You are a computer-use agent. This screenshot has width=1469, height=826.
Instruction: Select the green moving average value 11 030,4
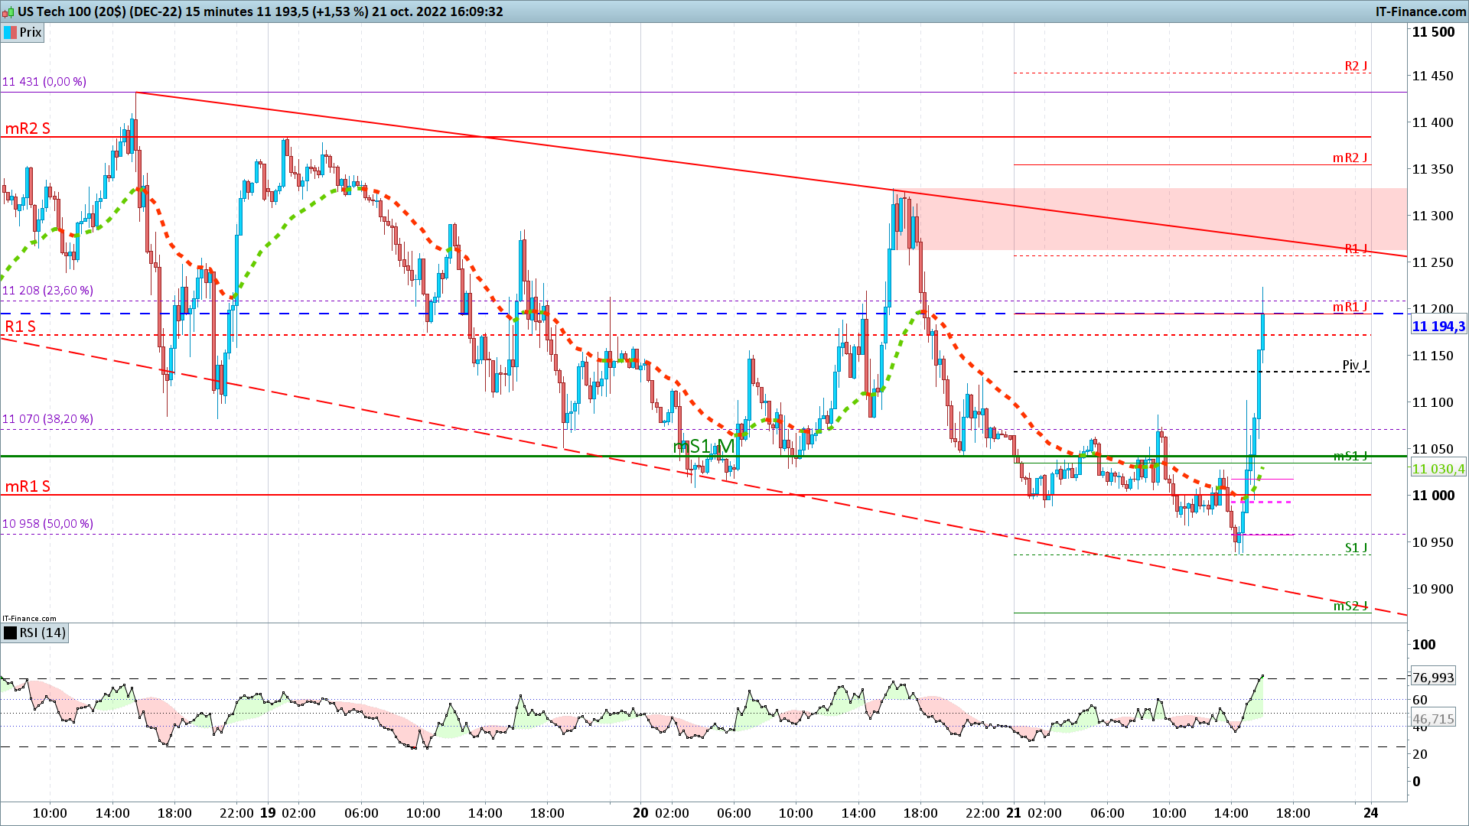(1438, 469)
